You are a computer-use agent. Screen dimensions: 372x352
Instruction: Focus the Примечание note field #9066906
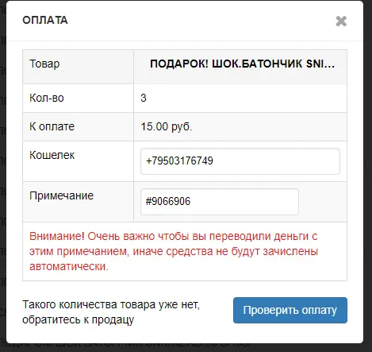(x=220, y=202)
